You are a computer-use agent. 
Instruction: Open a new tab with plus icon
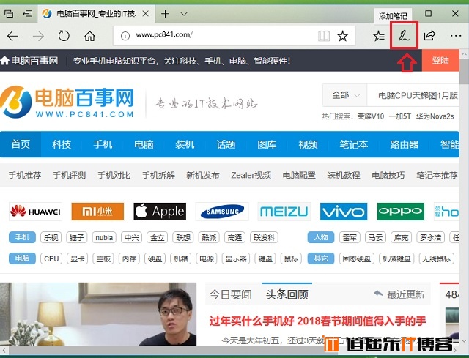[165, 14]
